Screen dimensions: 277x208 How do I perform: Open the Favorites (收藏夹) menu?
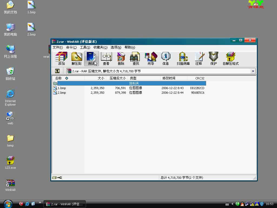point(100,47)
